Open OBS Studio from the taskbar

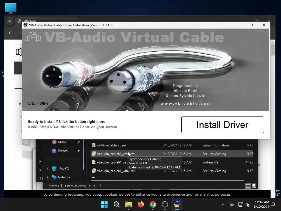coord(165,204)
